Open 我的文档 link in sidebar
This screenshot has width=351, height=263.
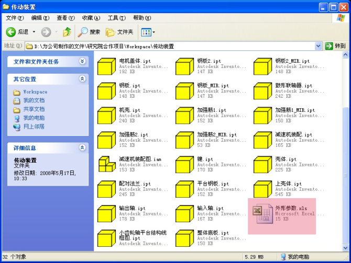(x=34, y=100)
